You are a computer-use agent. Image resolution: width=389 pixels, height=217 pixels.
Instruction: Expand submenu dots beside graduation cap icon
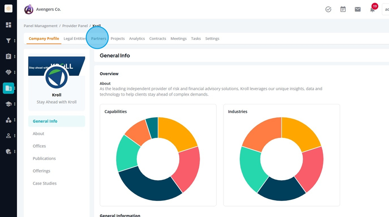(15, 104)
